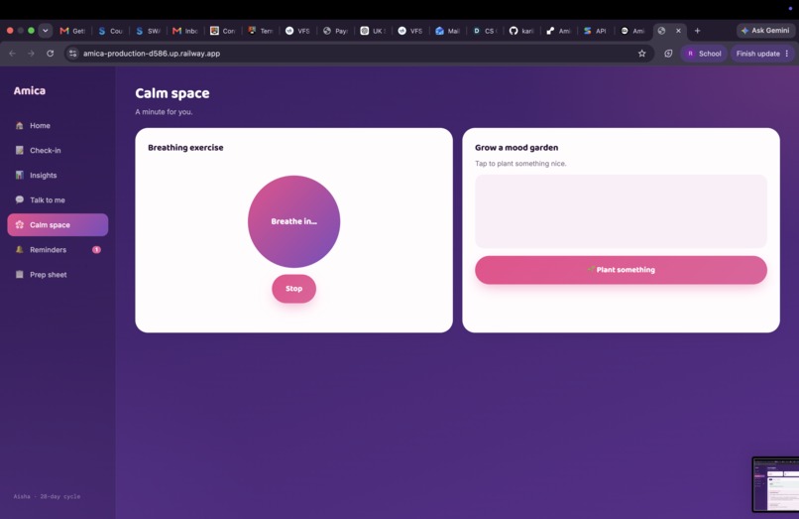Switch to the Gmail 'Inbc' tab
The height and width of the screenshot is (519, 799).
coord(185,31)
